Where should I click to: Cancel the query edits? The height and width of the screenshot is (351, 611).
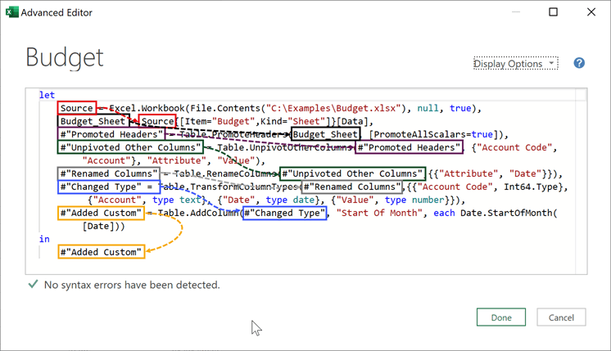pos(561,317)
